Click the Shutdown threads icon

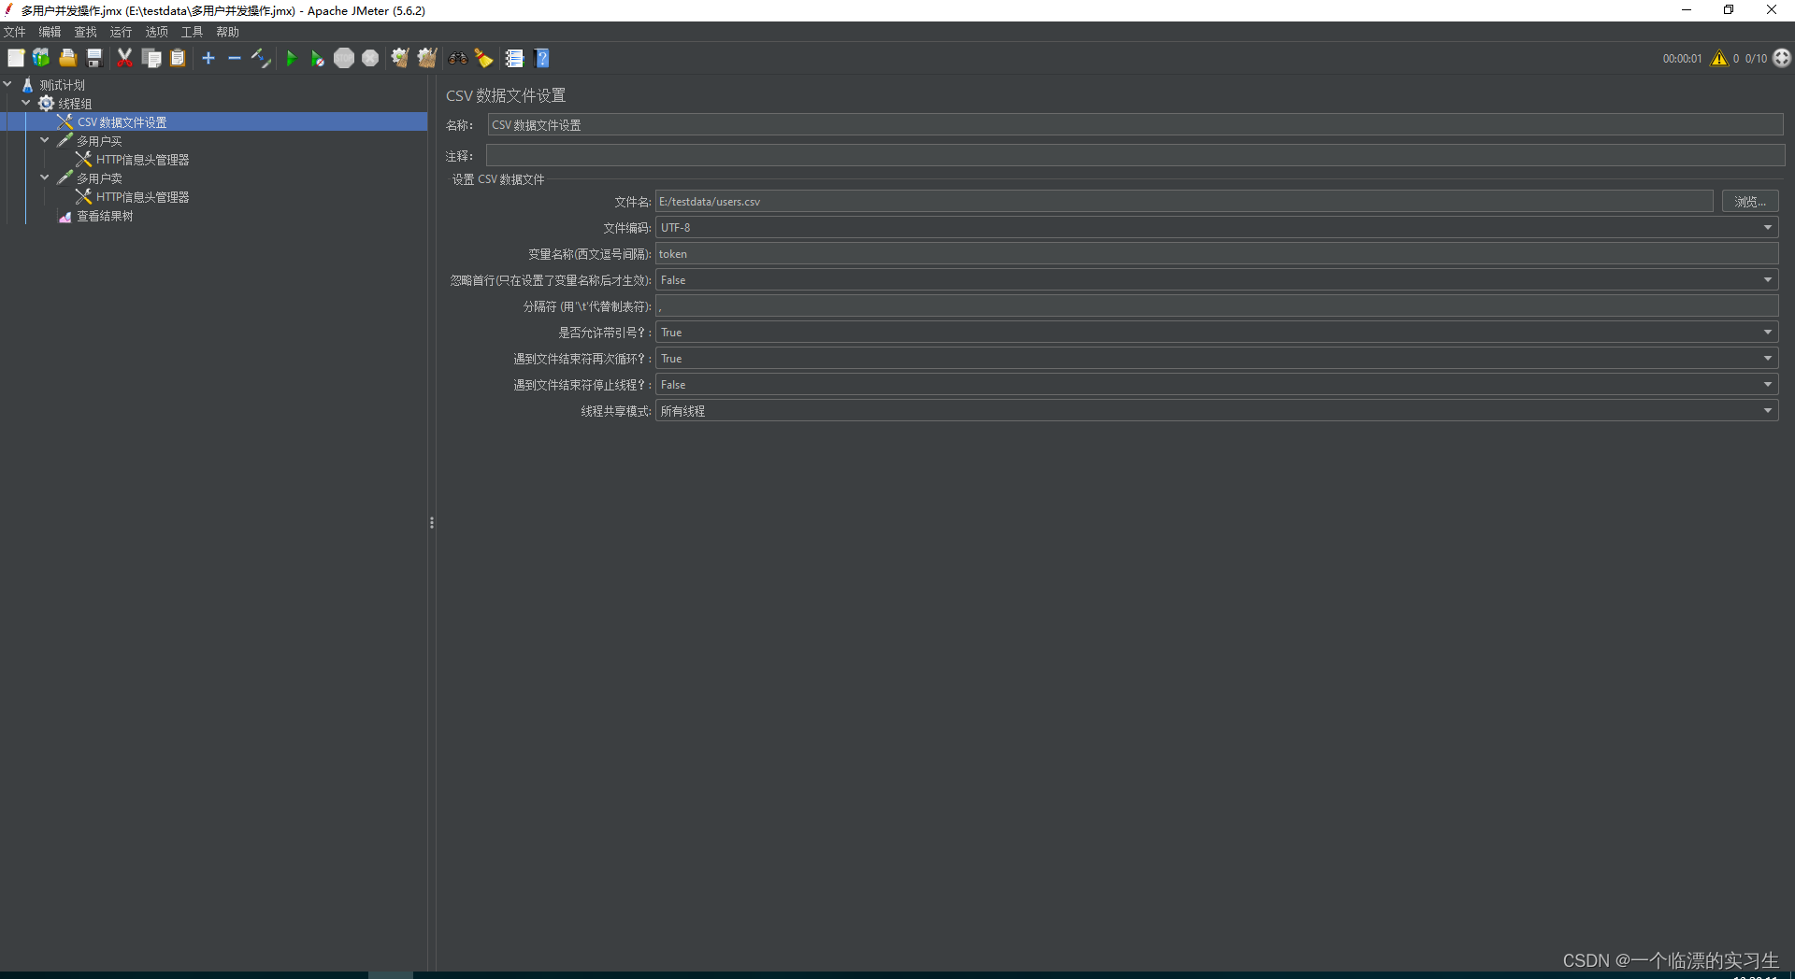(x=370, y=58)
